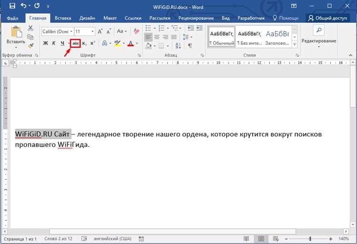Select the Обычный style
This screenshot has width=357, height=244.
point(221,37)
